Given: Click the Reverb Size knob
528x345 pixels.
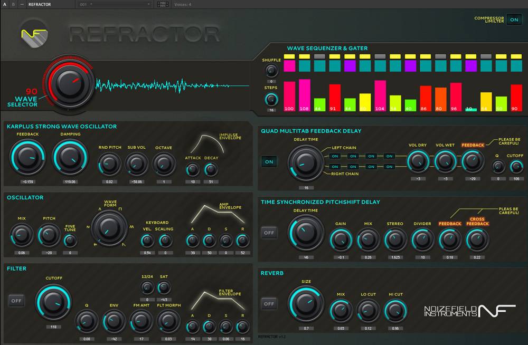Looking at the screenshot, I should [x=306, y=304].
